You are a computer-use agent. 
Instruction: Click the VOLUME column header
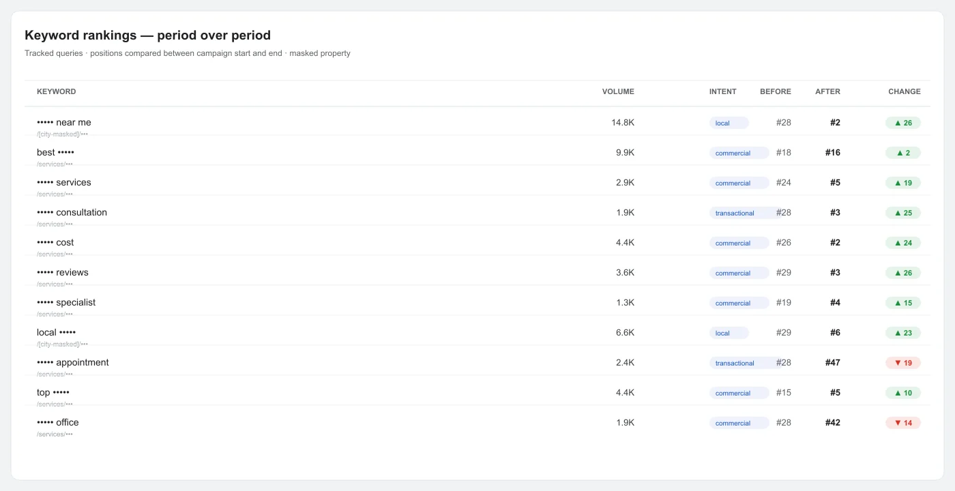[x=618, y=91]
